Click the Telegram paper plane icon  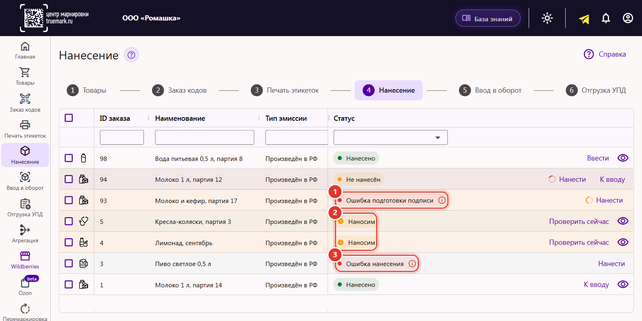coord(584,18)
